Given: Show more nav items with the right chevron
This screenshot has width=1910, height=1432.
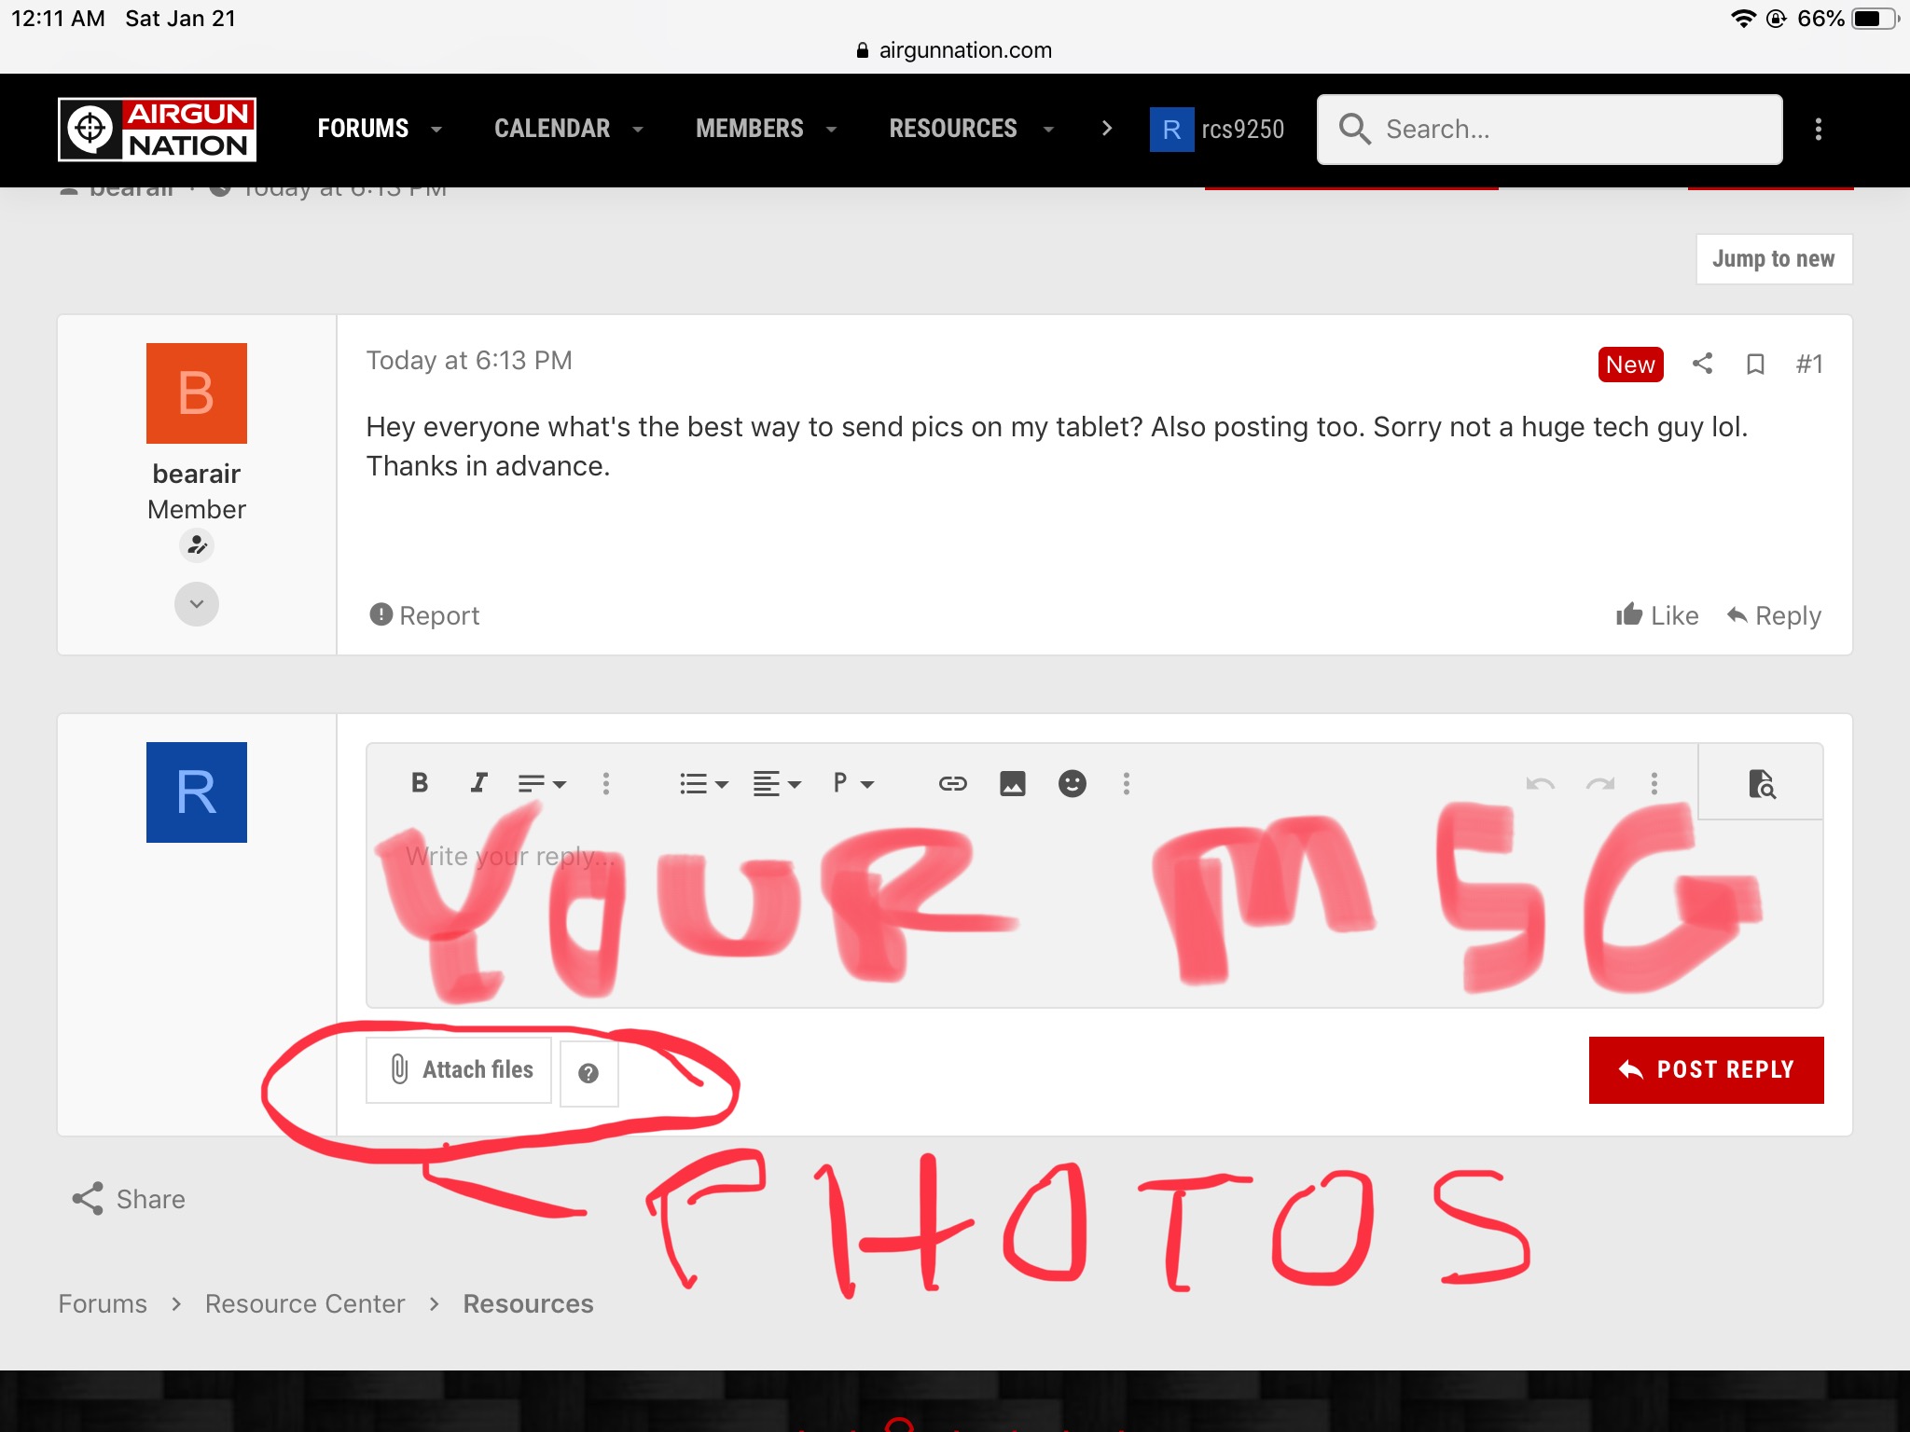Looking at the screenshot, I should click(1107, 129).
